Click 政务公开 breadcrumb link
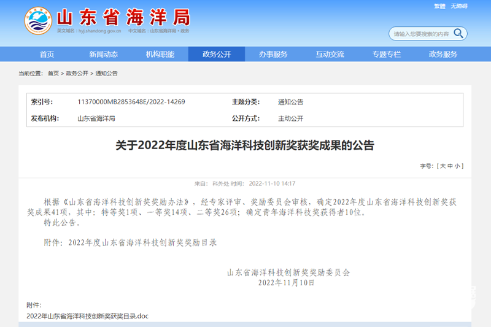The image size is (491, 327). 77,74
